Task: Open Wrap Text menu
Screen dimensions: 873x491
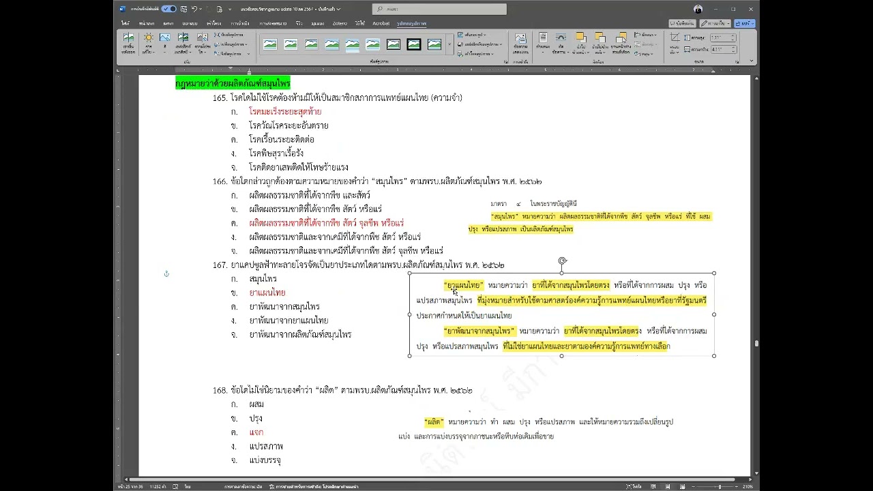Action: tap(561, 44)
